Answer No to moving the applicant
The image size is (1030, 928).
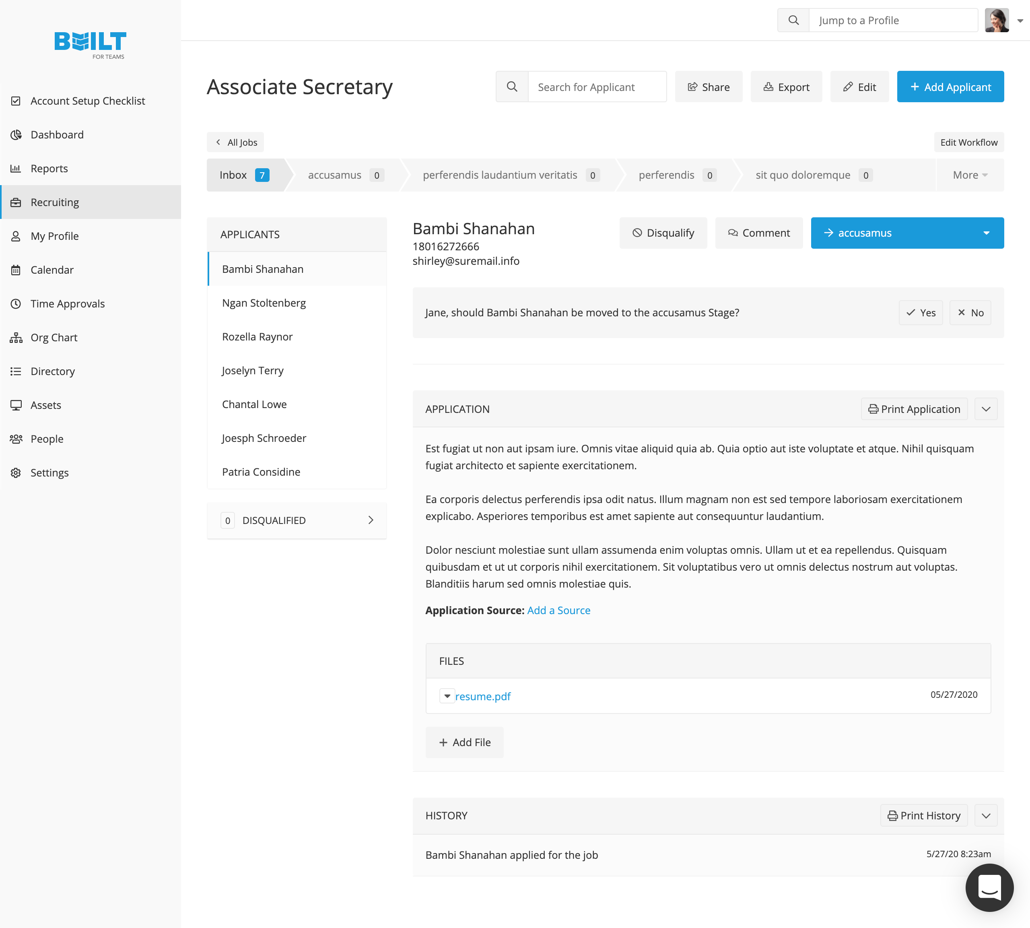(970, 313)
